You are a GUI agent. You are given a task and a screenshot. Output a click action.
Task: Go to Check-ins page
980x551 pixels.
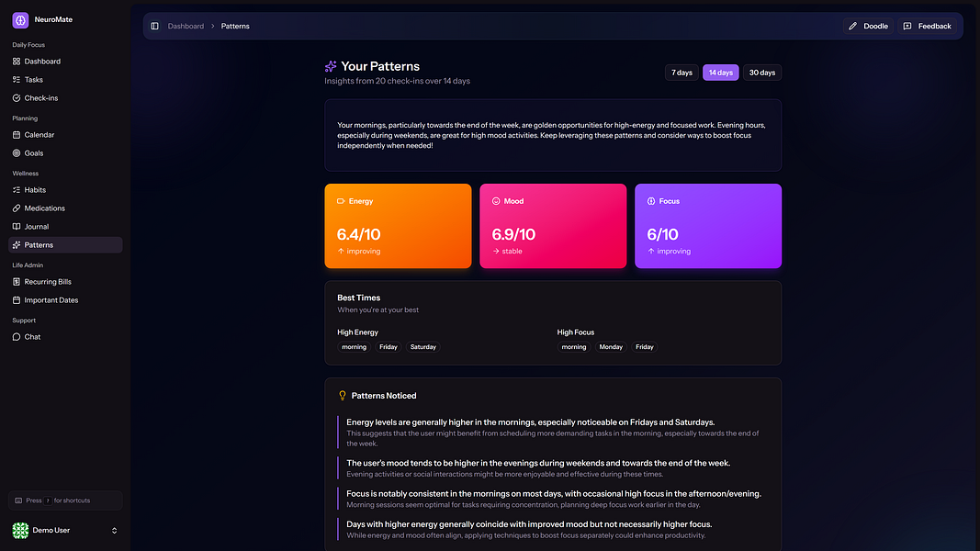[x=65, y=98]
